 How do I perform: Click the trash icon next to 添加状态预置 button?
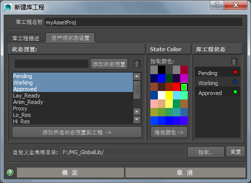[x=137, y=63]
